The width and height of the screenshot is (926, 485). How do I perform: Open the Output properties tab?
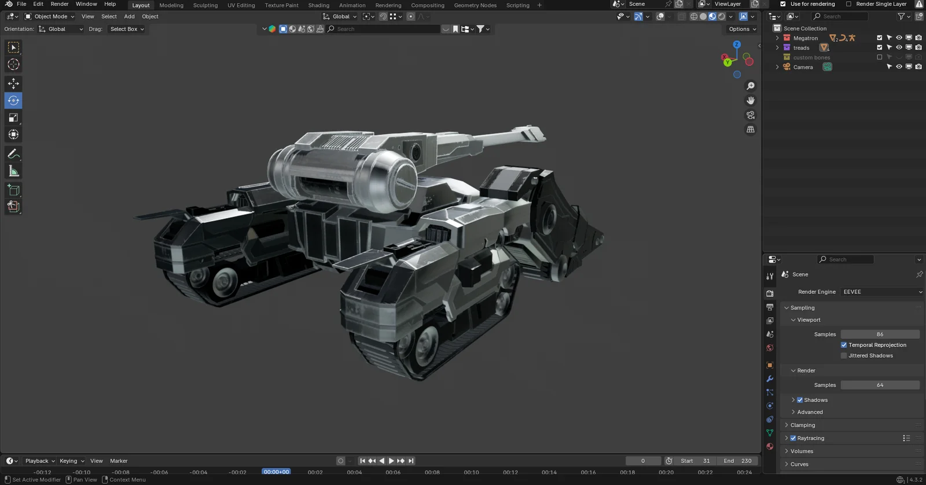(x=770, y=307)
